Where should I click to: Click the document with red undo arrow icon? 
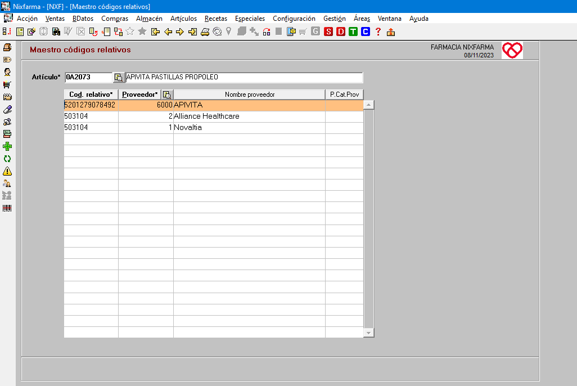[93, 32]
